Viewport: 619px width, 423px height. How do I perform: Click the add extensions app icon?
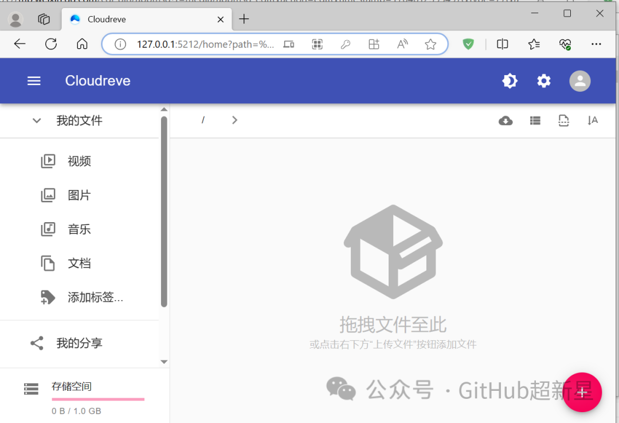(374, 44)
